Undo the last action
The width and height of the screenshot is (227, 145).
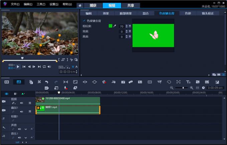tap(46, 82)
